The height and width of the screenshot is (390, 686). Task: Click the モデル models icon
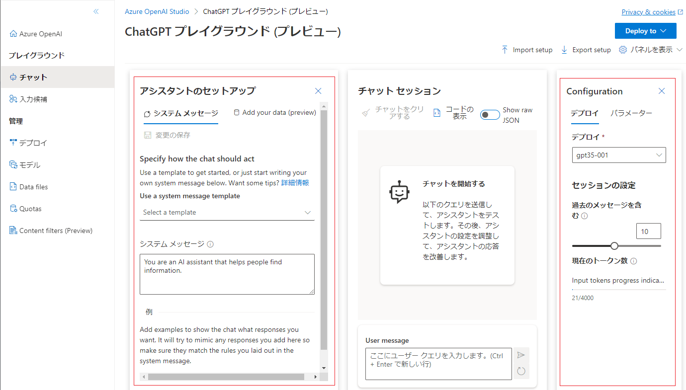[x=13, y=164]
